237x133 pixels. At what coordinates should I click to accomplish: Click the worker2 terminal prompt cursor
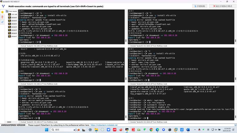pos(39,118)
